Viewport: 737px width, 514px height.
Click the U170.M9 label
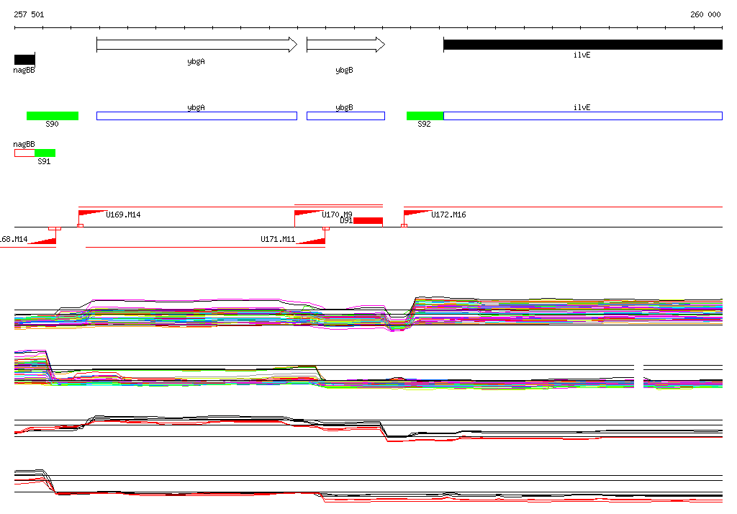[337, 215]
